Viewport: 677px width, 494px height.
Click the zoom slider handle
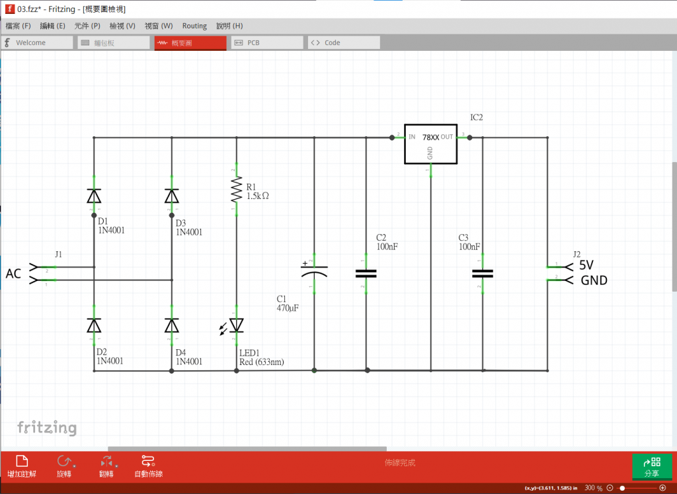coord(622,488)
